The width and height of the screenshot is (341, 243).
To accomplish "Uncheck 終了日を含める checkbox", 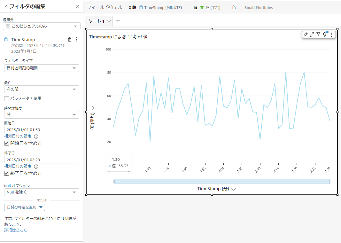I will pyautogui.click(x=6, y=173).
